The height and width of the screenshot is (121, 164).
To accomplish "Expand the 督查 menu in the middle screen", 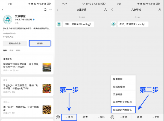I will pyautogui.click(x=85, y=117).
